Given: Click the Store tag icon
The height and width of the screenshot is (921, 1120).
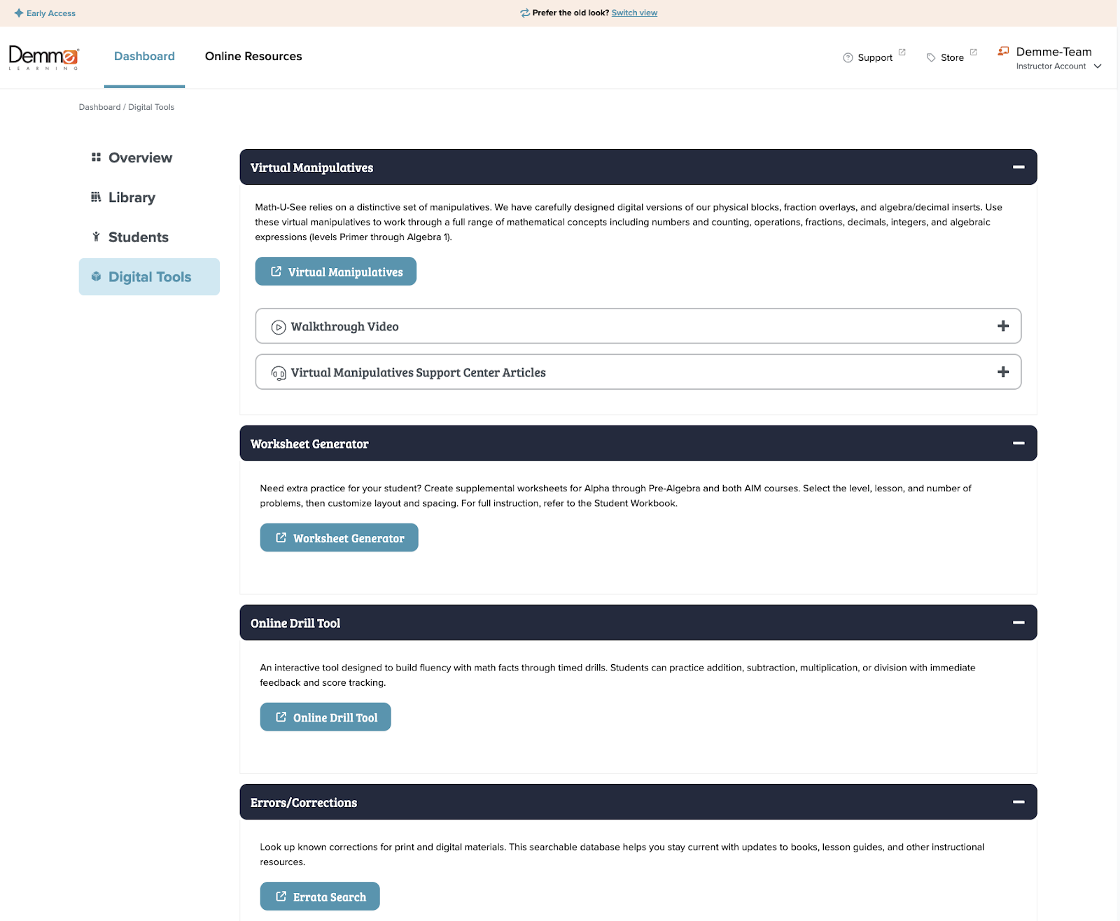Looking at the screenshot, I should tap(931, 58).
